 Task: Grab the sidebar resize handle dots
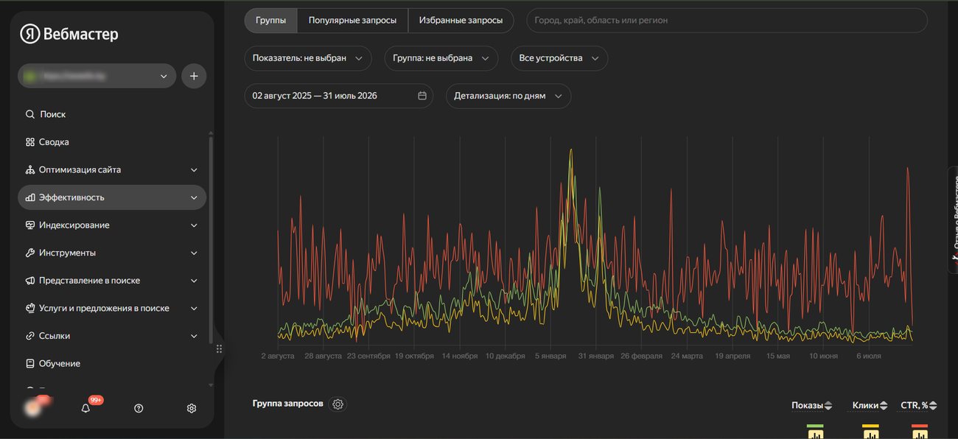[x=219, y=349]
